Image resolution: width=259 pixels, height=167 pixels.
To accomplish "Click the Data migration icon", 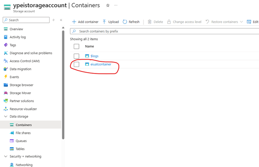I will pos(6,69).
